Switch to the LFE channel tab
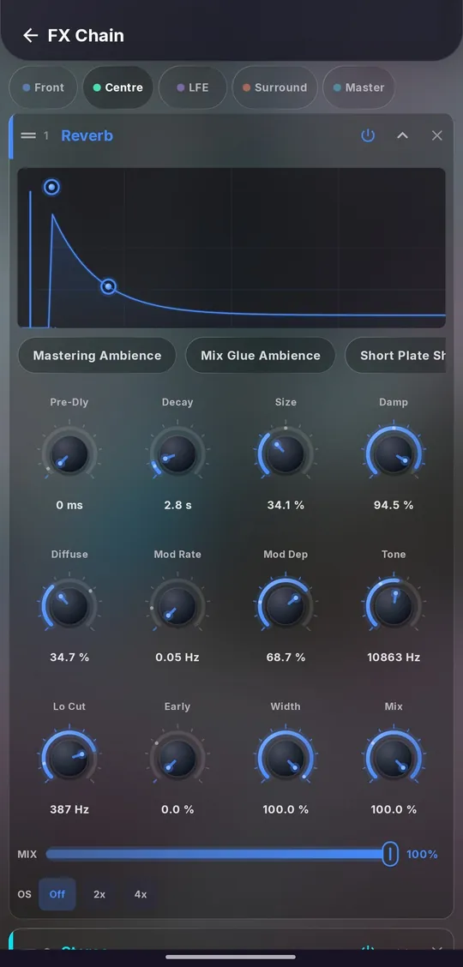The height and width of the screenshot is (967, 463). click(192, 87)
